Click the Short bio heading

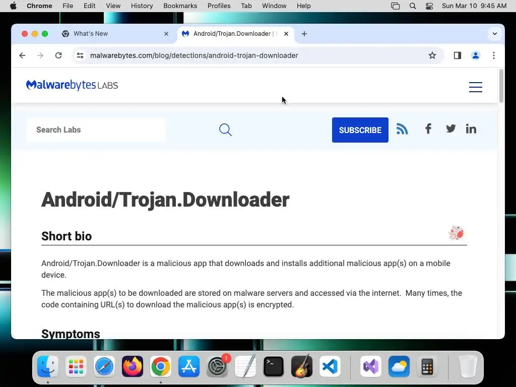coord(67,236)
